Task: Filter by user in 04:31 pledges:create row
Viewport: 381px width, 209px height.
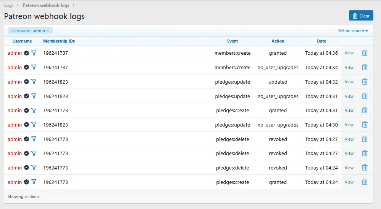Action: tap(34, 110)
